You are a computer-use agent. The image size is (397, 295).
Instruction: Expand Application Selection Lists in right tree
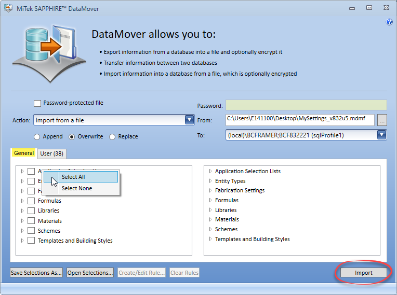pyautogui.click(x=210, y=171)
